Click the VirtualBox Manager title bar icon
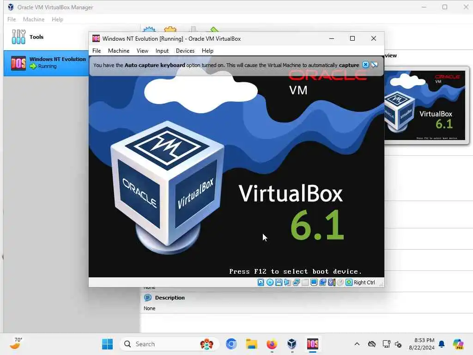This screenshot has width=473, height=355. point(11,7)
